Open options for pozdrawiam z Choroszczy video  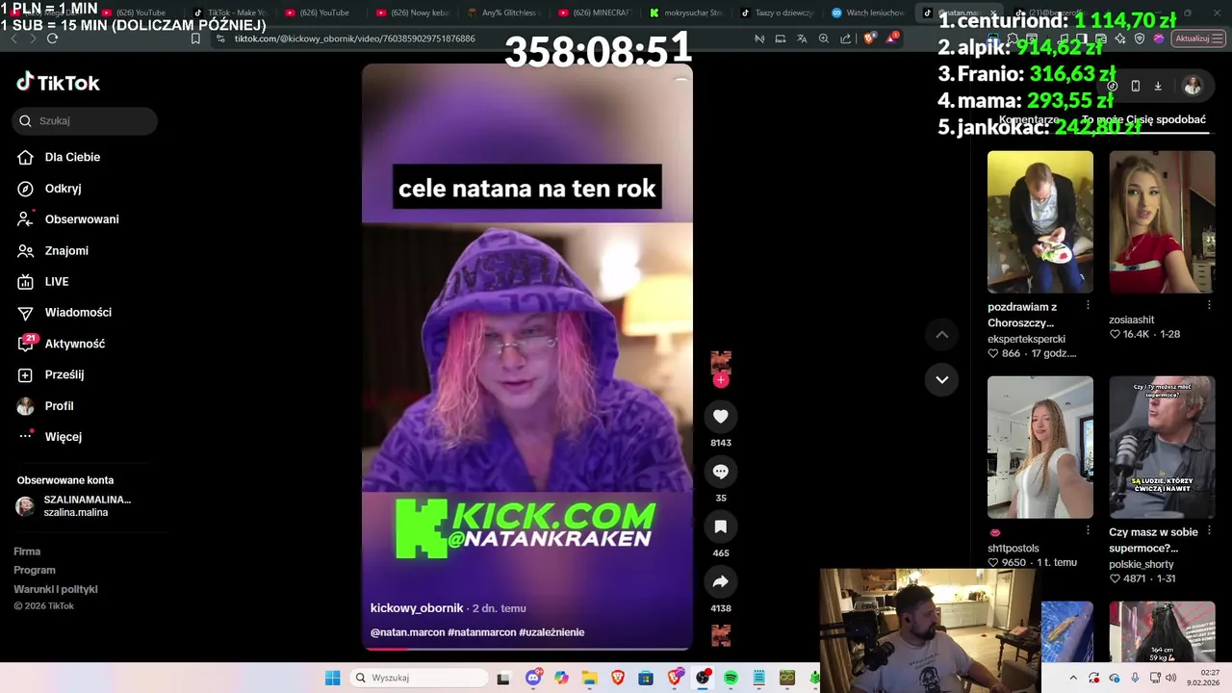1088,305
